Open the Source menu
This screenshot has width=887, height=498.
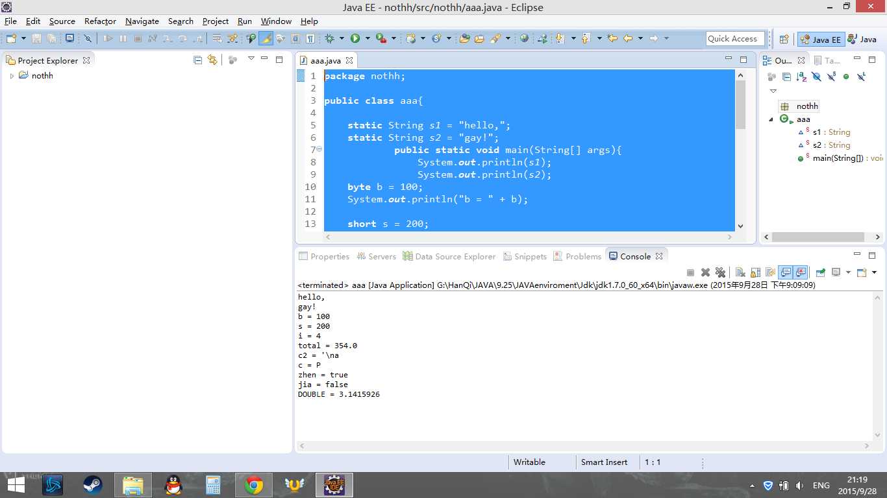tap(62, 21)
